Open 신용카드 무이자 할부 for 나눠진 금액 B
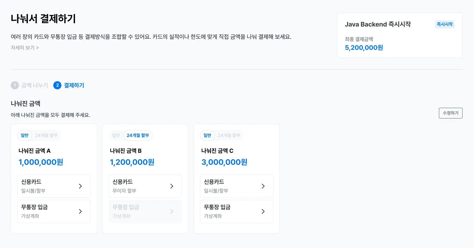The height and width of the screenshot is (248, 474). coord(145,186)
